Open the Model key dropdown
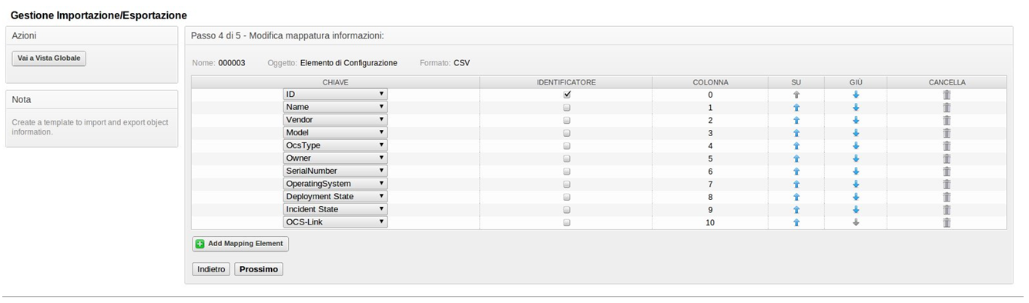The width and height of the screenshot is (1029, 303). coord(335,132)
